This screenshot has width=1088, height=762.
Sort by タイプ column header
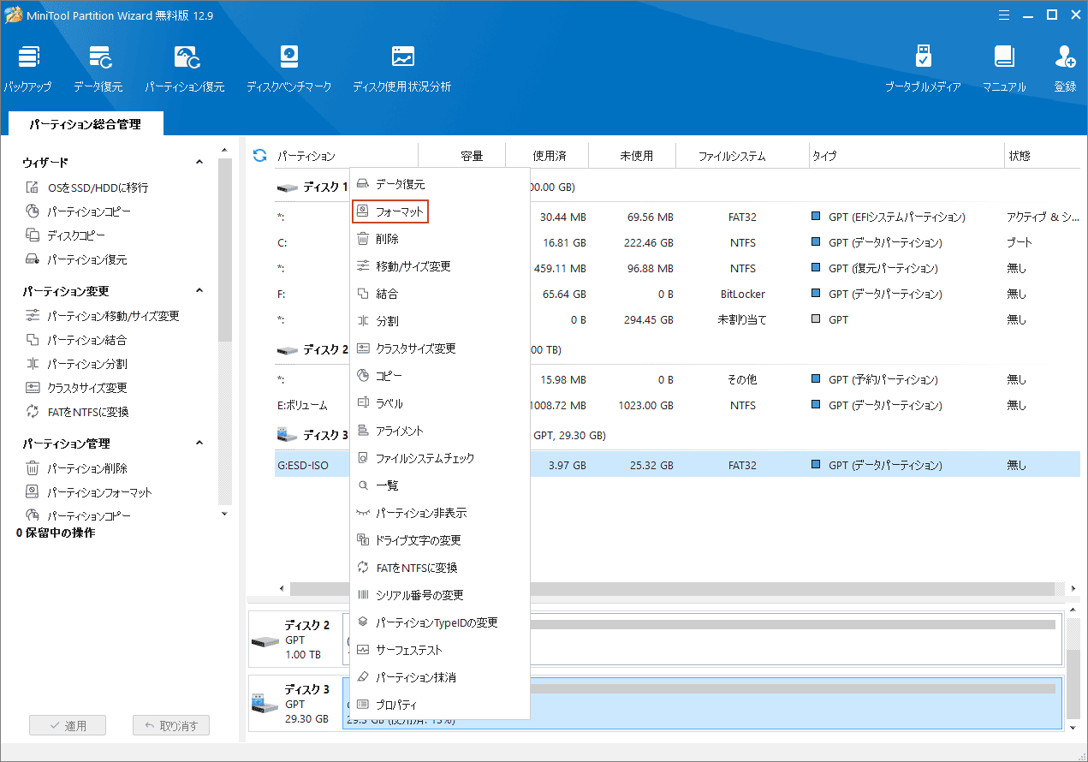tap(907, 156)
